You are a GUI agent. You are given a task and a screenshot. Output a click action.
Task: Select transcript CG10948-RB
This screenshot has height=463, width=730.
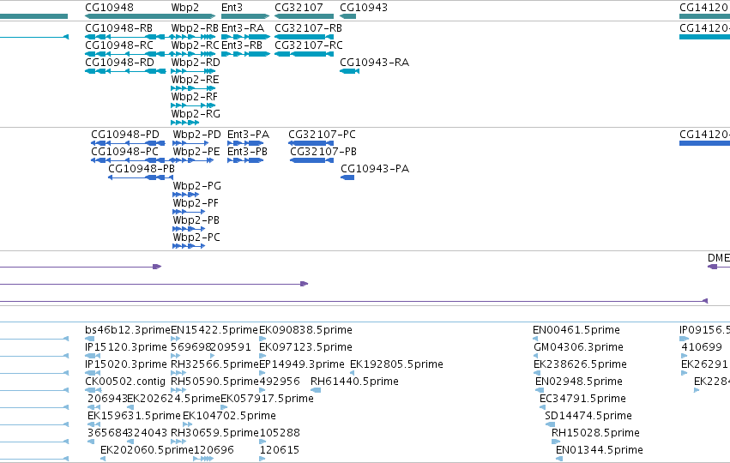(124, 37)
